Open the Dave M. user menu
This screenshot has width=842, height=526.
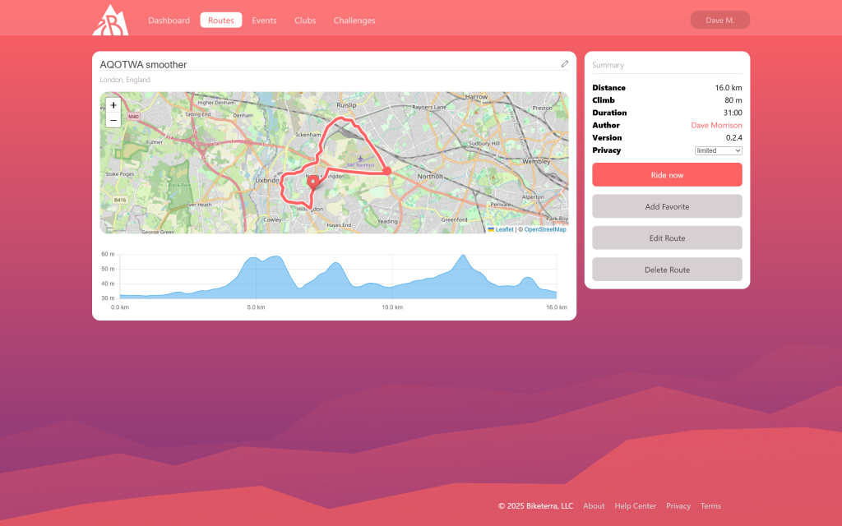719,20
